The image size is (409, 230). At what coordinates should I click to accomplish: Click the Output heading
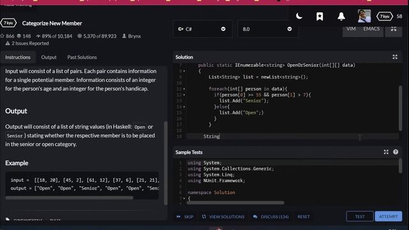point(16,111)
